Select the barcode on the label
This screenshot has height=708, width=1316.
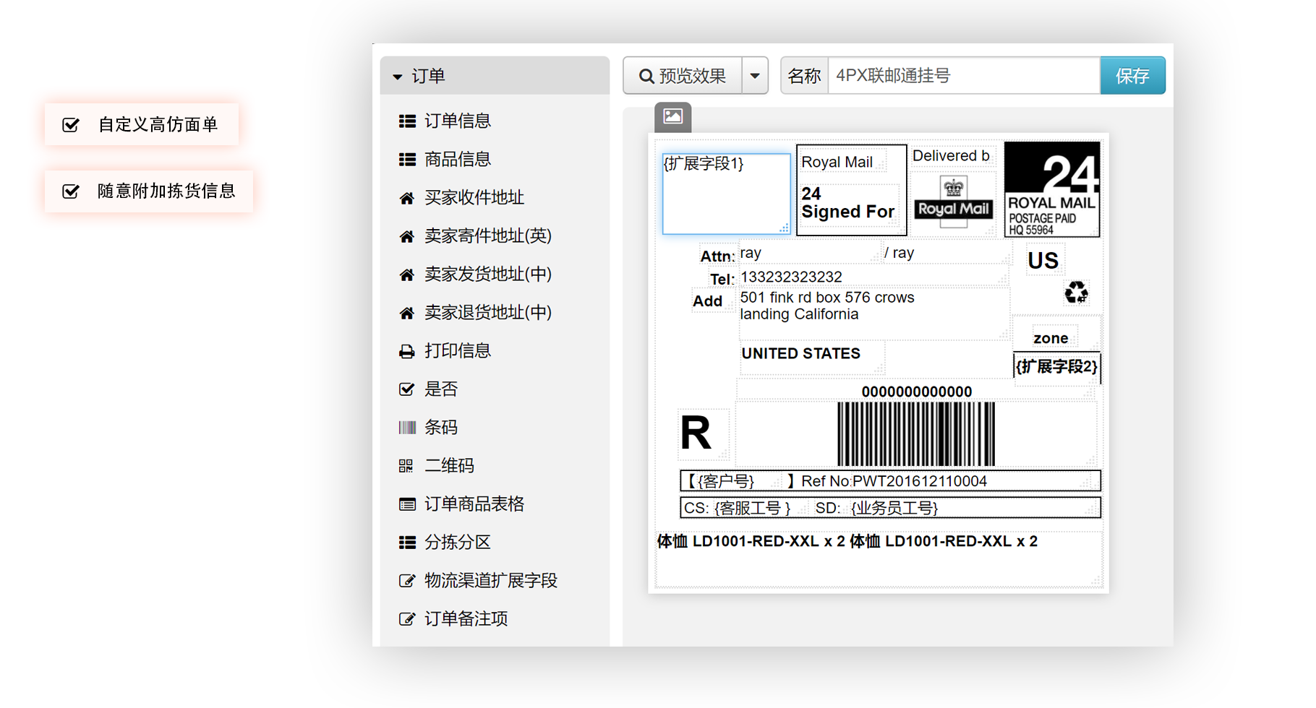coord(916,434)
